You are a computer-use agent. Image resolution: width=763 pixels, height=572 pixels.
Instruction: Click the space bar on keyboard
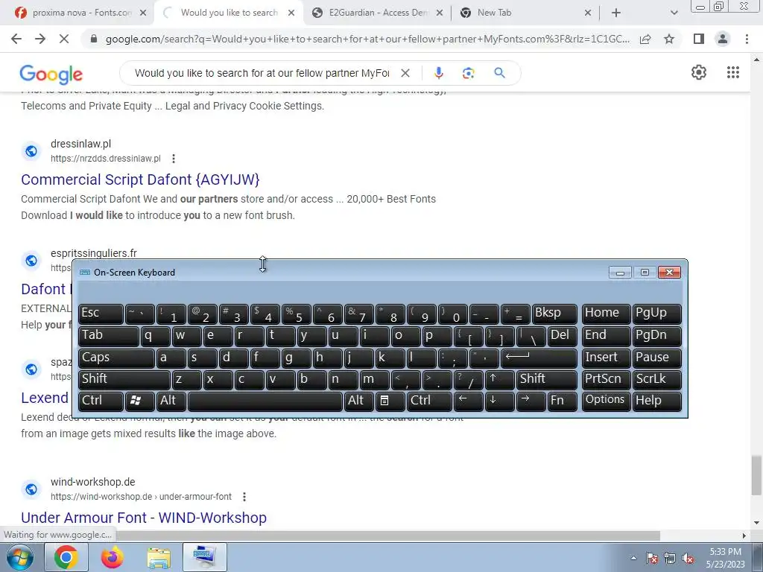(x=265, y=401)
